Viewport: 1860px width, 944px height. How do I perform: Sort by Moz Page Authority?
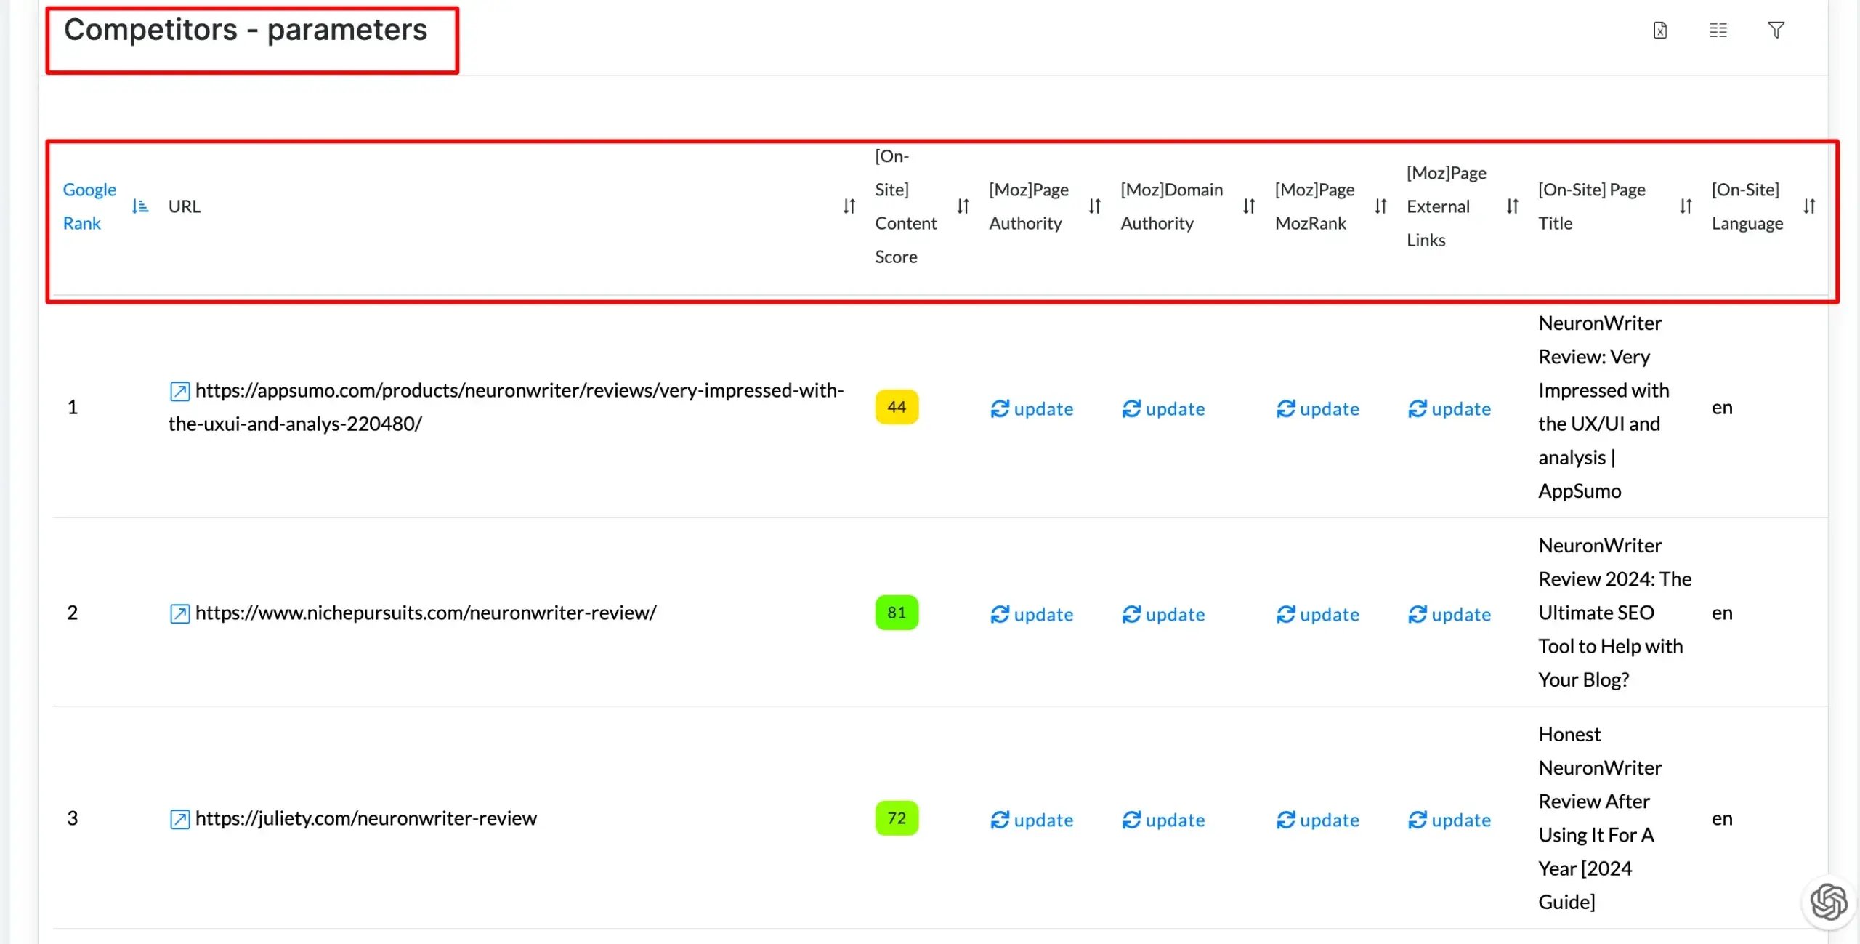pos(1094,207)
